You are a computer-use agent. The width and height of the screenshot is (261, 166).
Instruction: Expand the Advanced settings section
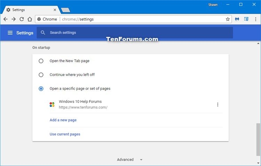pos(129,160)
